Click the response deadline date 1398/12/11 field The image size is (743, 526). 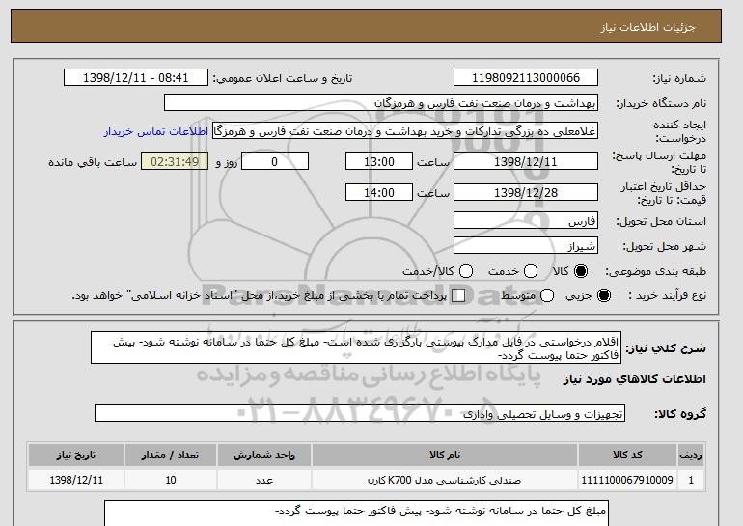pos(526,161)
